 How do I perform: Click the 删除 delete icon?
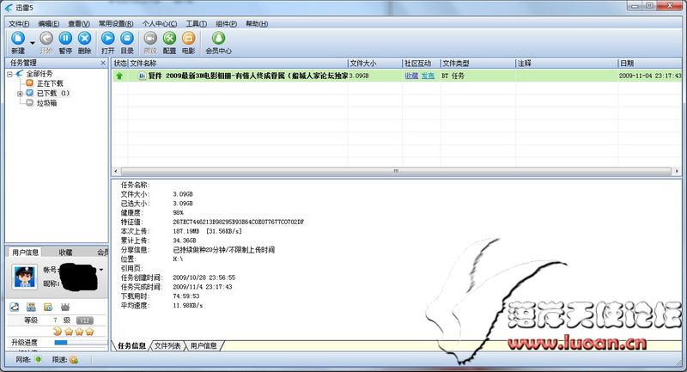point(84,39)
